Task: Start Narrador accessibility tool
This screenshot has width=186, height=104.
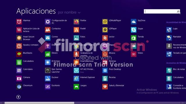Action: point(169,38)
